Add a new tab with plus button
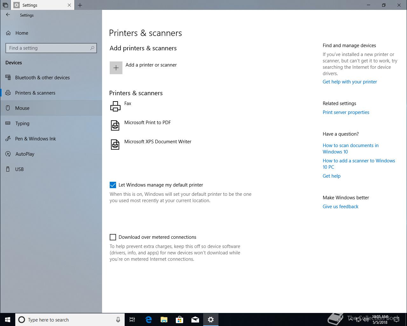Viewport: 407px width, 326px height. coord(80,5)
